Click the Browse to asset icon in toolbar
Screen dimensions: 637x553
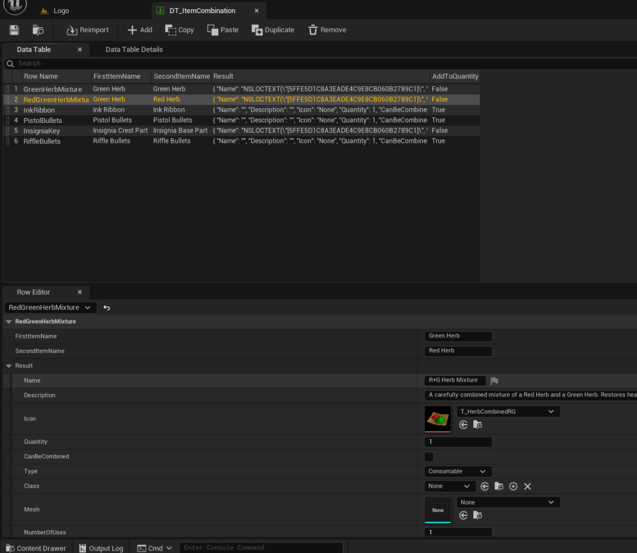(x=38, y=30)
